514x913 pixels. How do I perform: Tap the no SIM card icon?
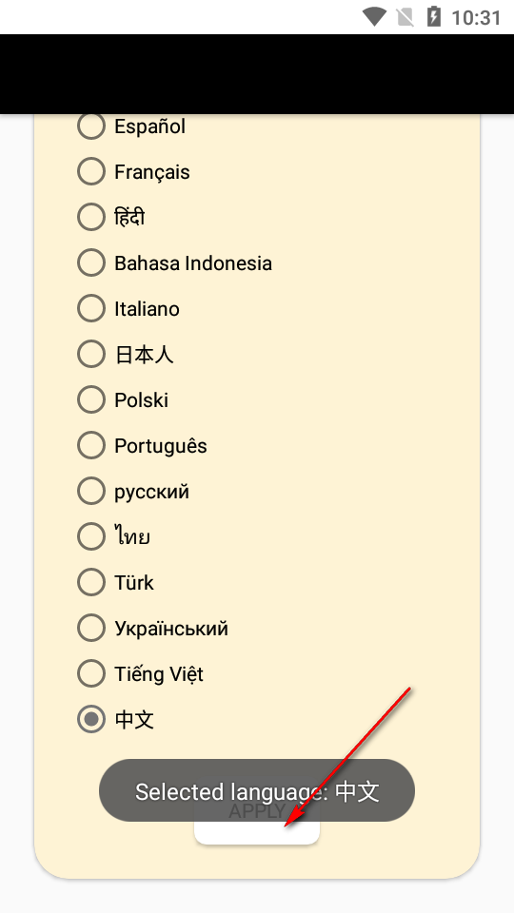(x=405, y=17)
